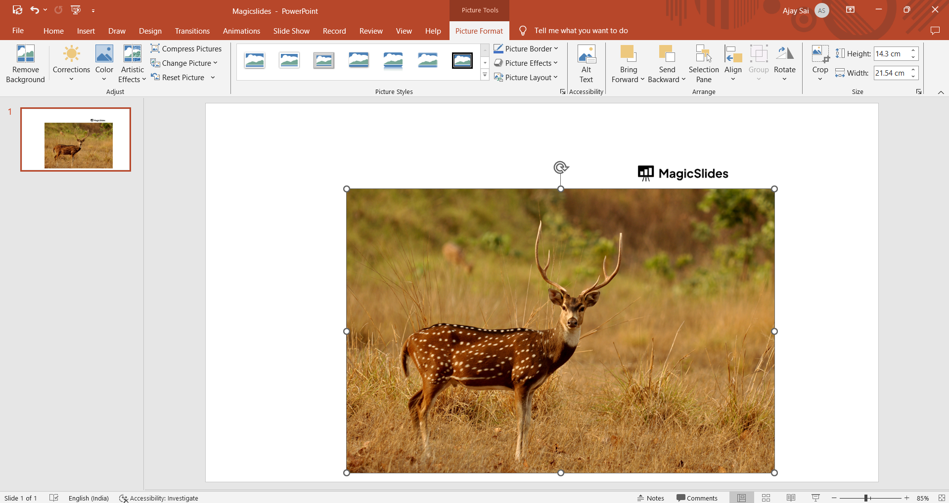Open the Comments pane from status bar
Screen dimensions: 949x503
click(697, 498)
